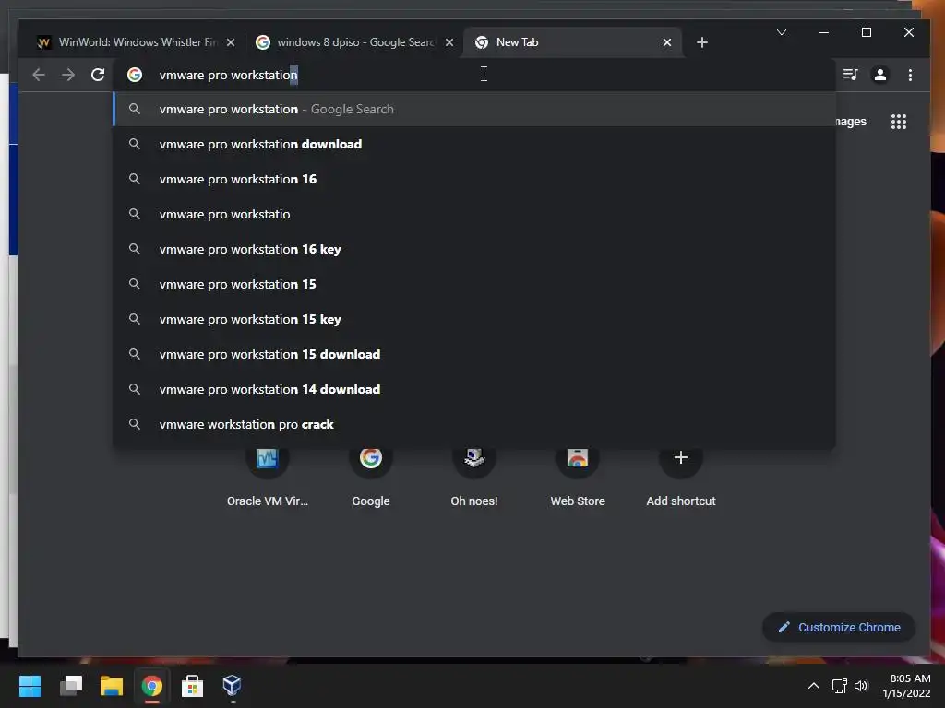Close the WinWorld tab
This screenshot has width=945, height=708.
coord(230,42)
